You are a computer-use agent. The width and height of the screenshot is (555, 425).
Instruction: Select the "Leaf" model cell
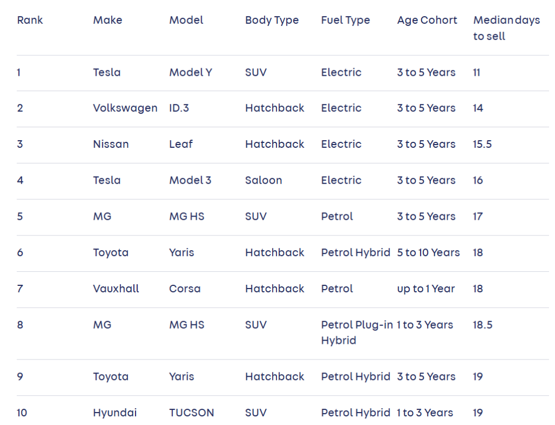180,145
